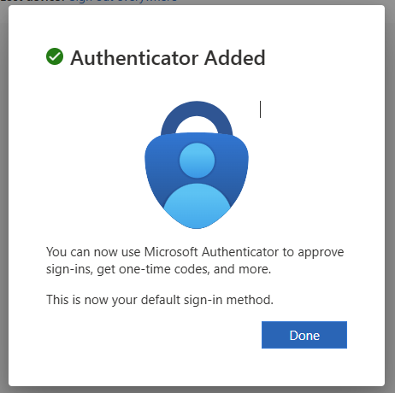Image resolution: width=395 pixels, height=393 pixels.
Task: Click the partially hidden sign out everywhere link
Action: (123, 1)
